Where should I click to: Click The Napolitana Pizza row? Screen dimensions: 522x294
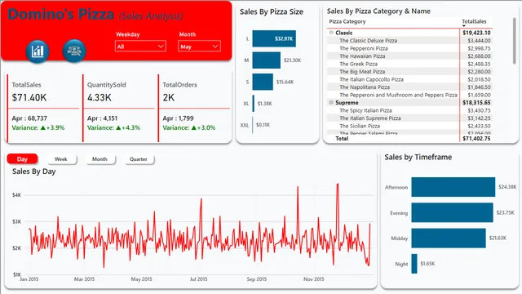pos(409,87)
